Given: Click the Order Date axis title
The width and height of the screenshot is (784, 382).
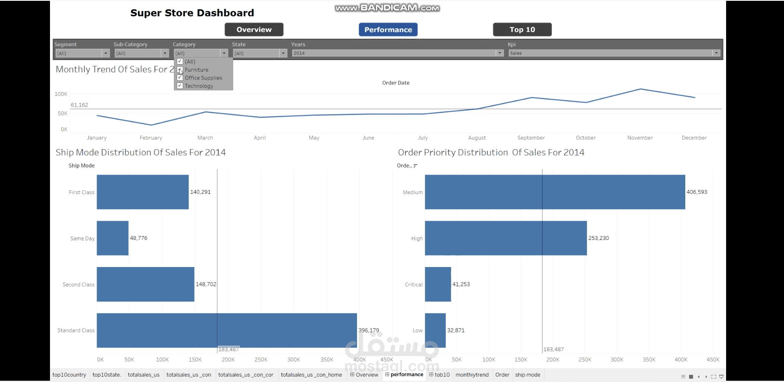Looking at the screenshot, I should coord(396,83).
